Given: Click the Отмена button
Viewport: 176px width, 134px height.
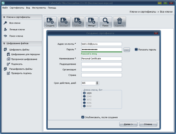Looking at the screenshot, I should pos(148,124).
